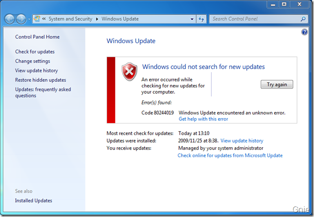Click the Refresh button in address bar
Screen dimensions: 314x217
pyautogui.click(x=201, y=19)
